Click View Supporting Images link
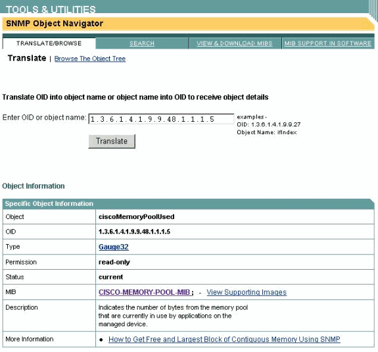378x352 pixels. point(247,292)
